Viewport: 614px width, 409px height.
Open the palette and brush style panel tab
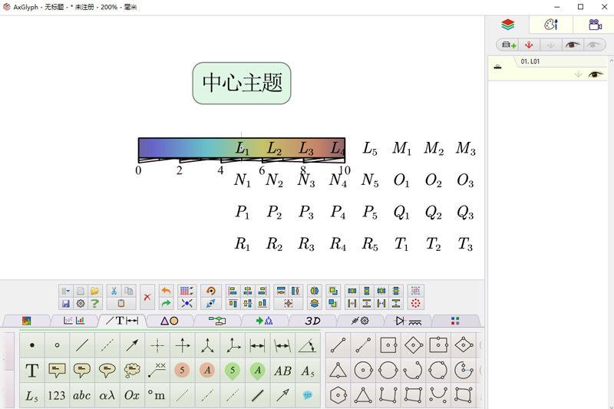pyautogui.click(x=550, y=25)
